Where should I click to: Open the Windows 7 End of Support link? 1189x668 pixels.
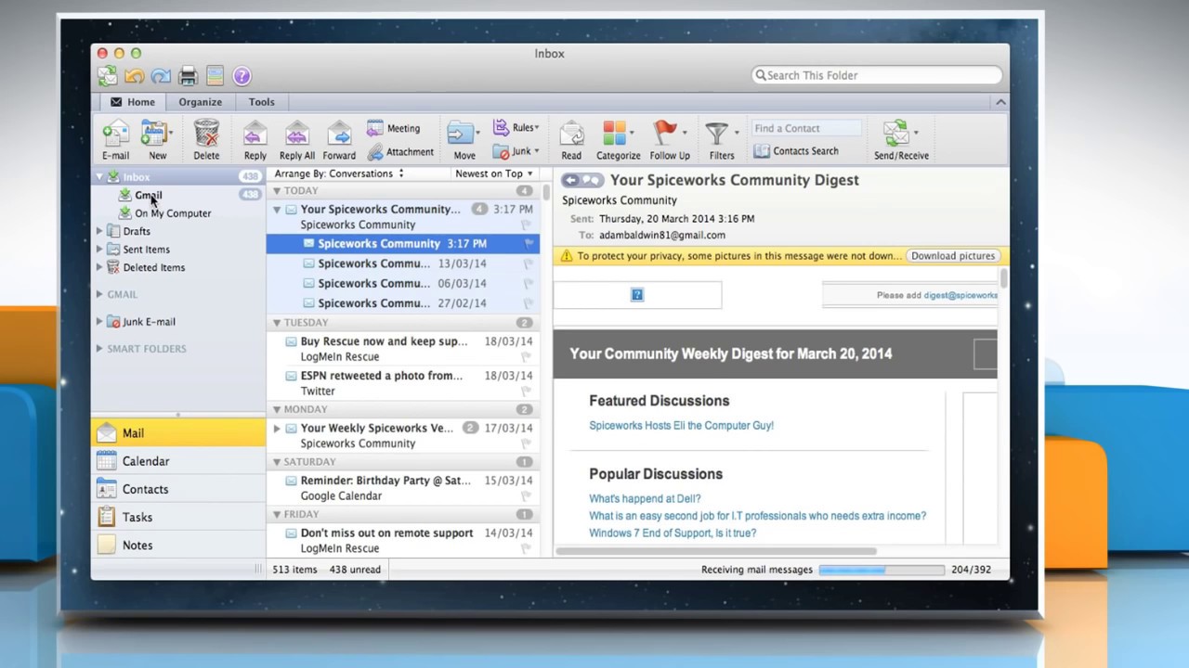pyautogui.click(x=673, y=533)
